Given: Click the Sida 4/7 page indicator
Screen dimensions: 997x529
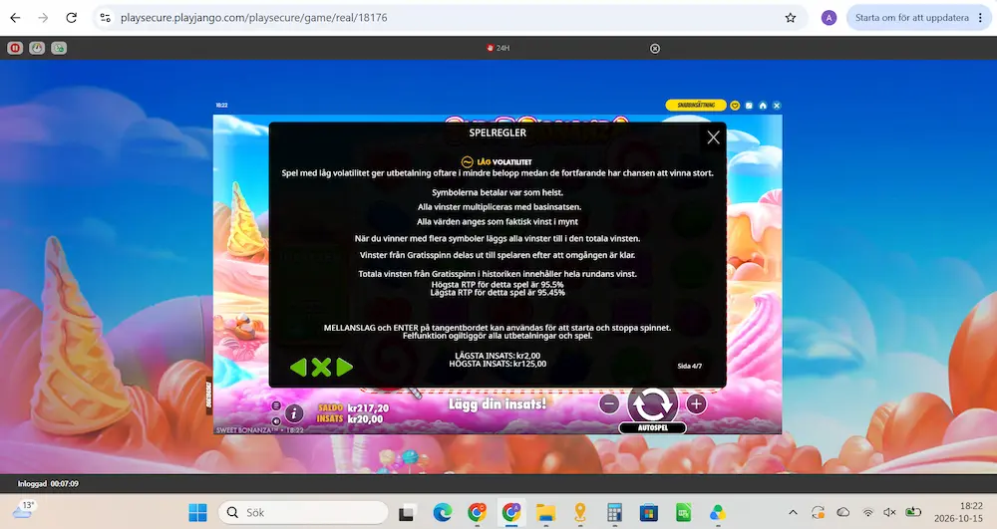Looking at the screenshot, I should pos(690,366).
